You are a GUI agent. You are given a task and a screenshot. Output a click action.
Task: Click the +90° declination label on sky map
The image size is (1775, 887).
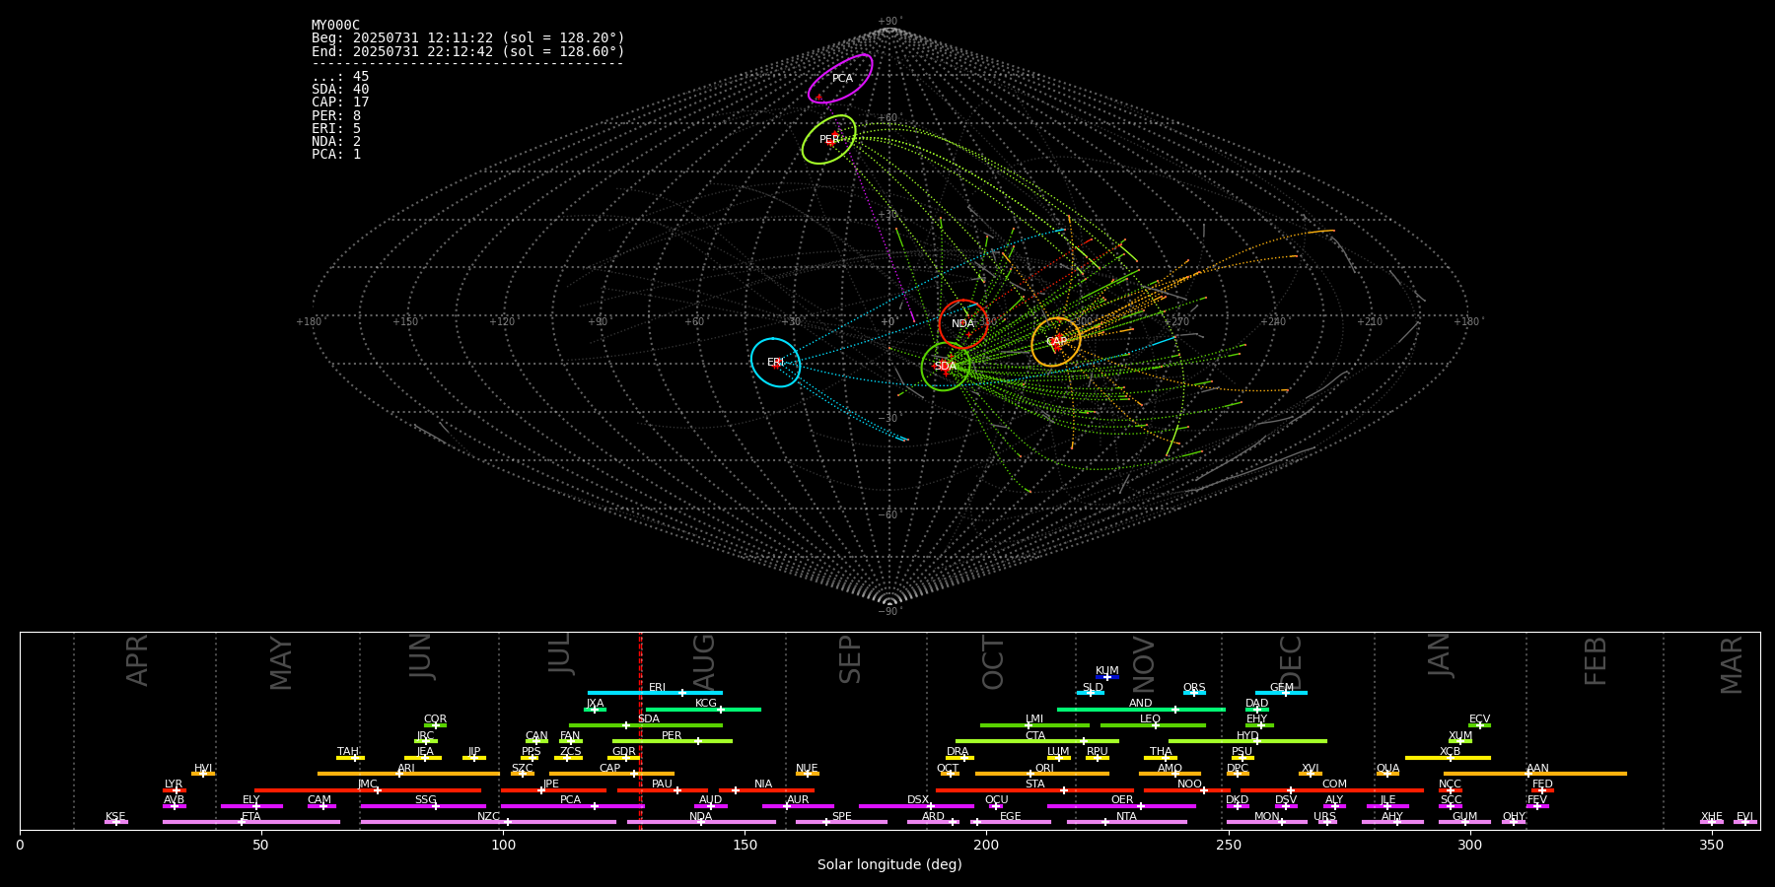889,22
